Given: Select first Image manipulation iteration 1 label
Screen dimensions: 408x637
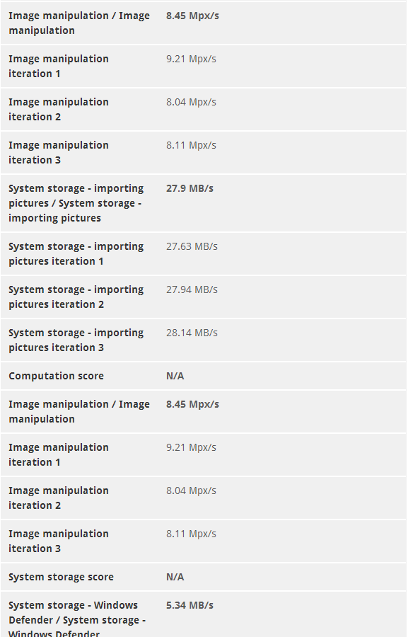Looking at the screenshot, I should click(59, 67).
